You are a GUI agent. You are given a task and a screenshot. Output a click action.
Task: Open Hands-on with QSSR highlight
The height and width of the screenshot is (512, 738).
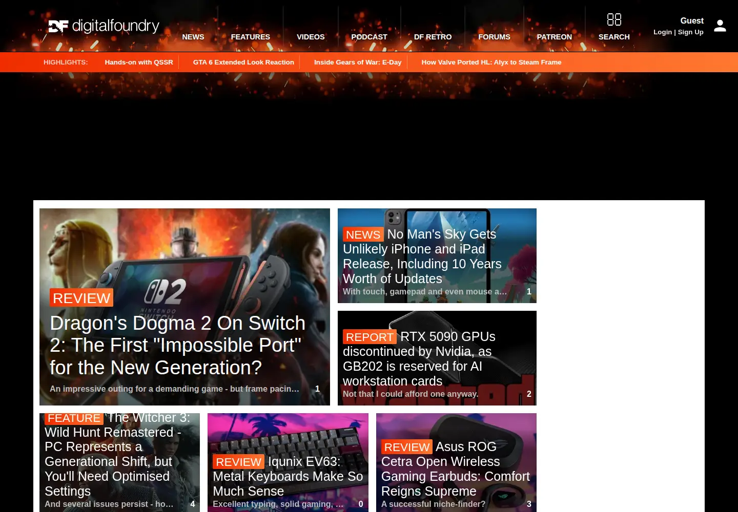click(x=139, y=62)
